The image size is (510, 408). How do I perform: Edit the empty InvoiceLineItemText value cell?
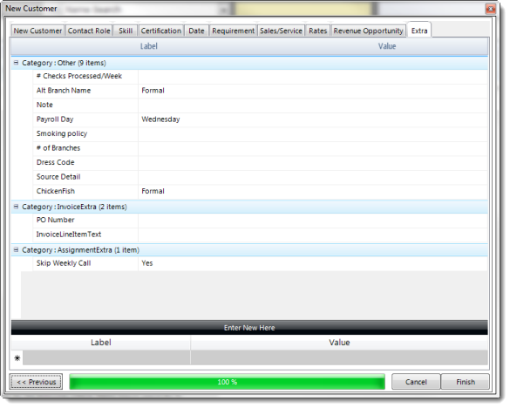tap(313, 235)
